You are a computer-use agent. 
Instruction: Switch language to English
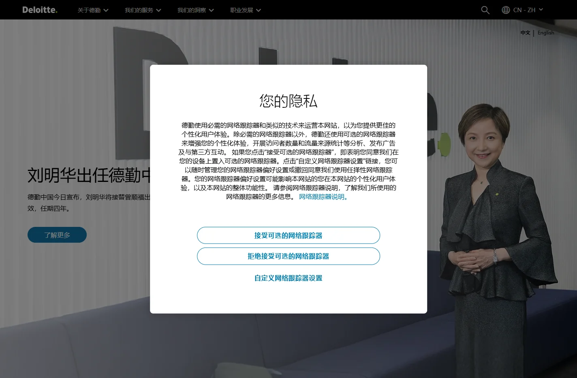(546, 33)
